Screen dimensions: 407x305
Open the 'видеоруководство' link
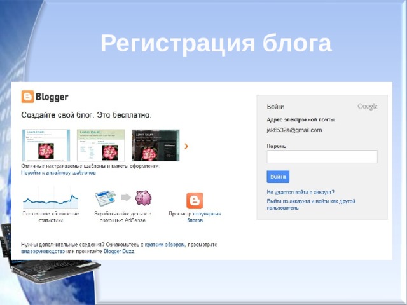click(43, 252)
